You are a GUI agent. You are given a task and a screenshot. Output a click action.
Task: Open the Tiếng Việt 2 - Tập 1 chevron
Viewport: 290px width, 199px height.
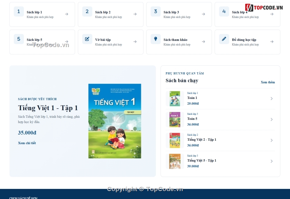[x=271, y=140]
